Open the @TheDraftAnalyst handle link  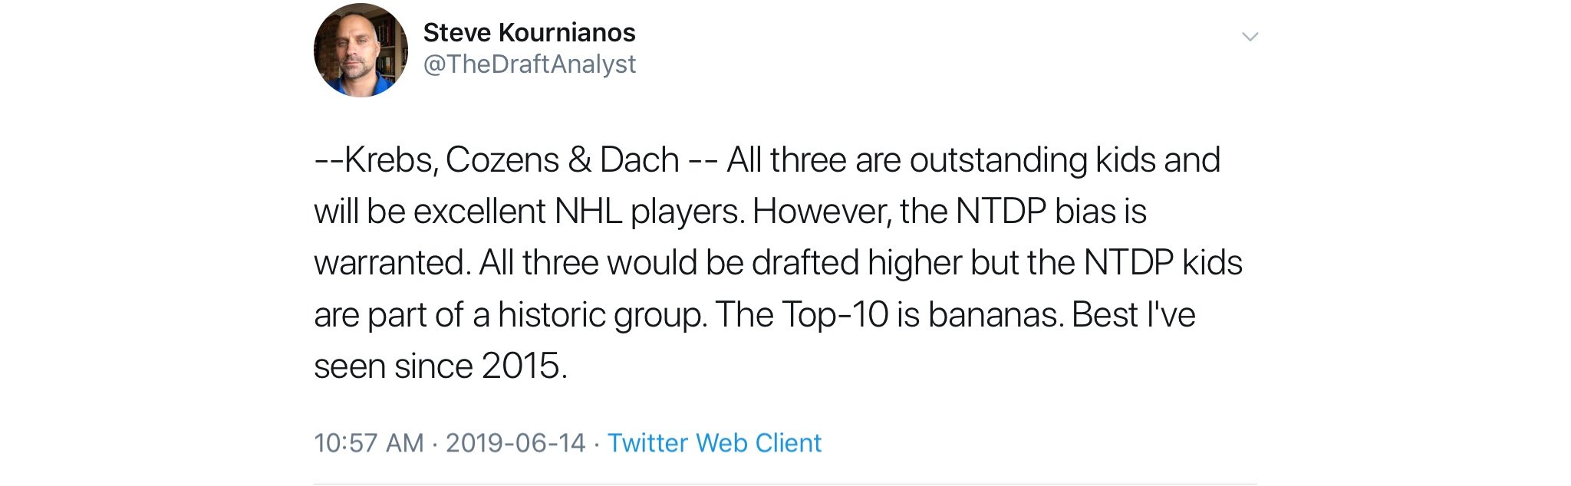529,64
